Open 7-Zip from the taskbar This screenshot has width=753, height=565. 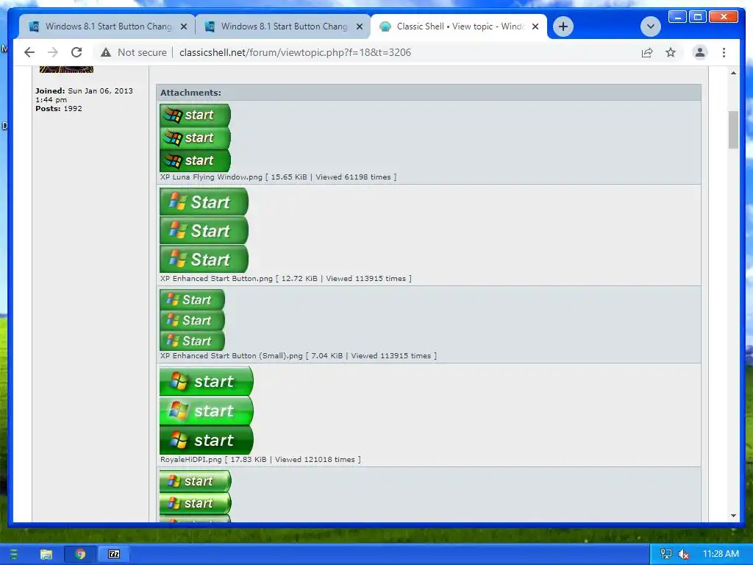[x=114, y=554]
